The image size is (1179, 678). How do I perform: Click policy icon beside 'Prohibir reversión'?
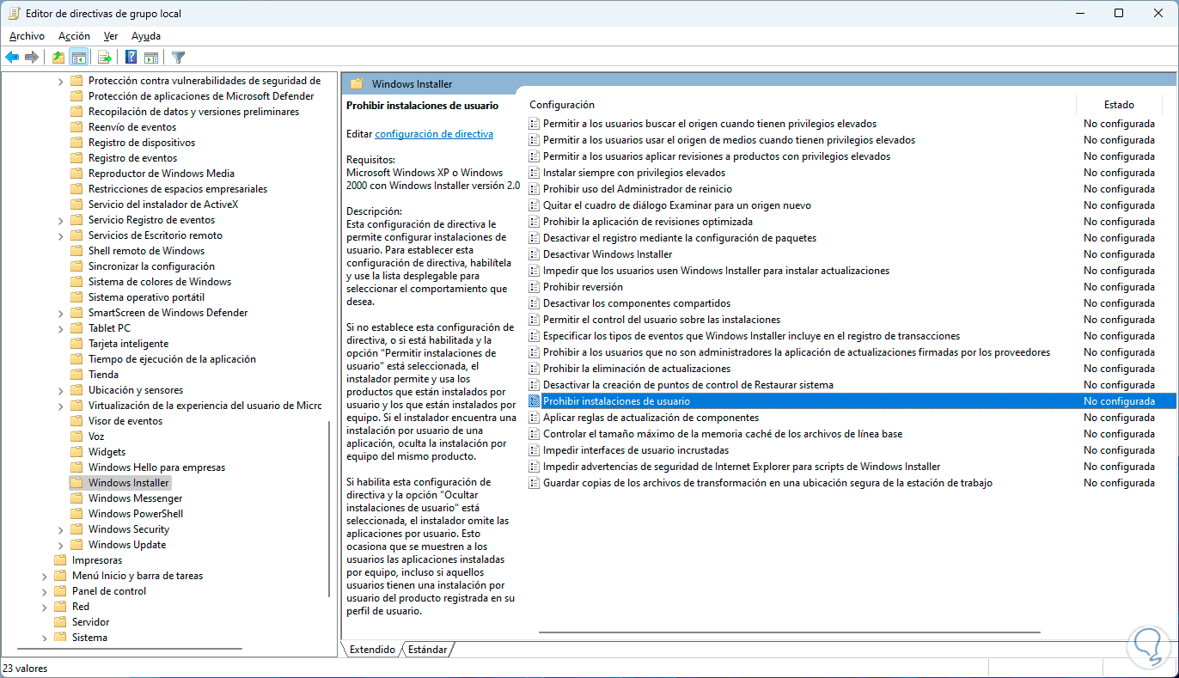click(x=535, y=287)
